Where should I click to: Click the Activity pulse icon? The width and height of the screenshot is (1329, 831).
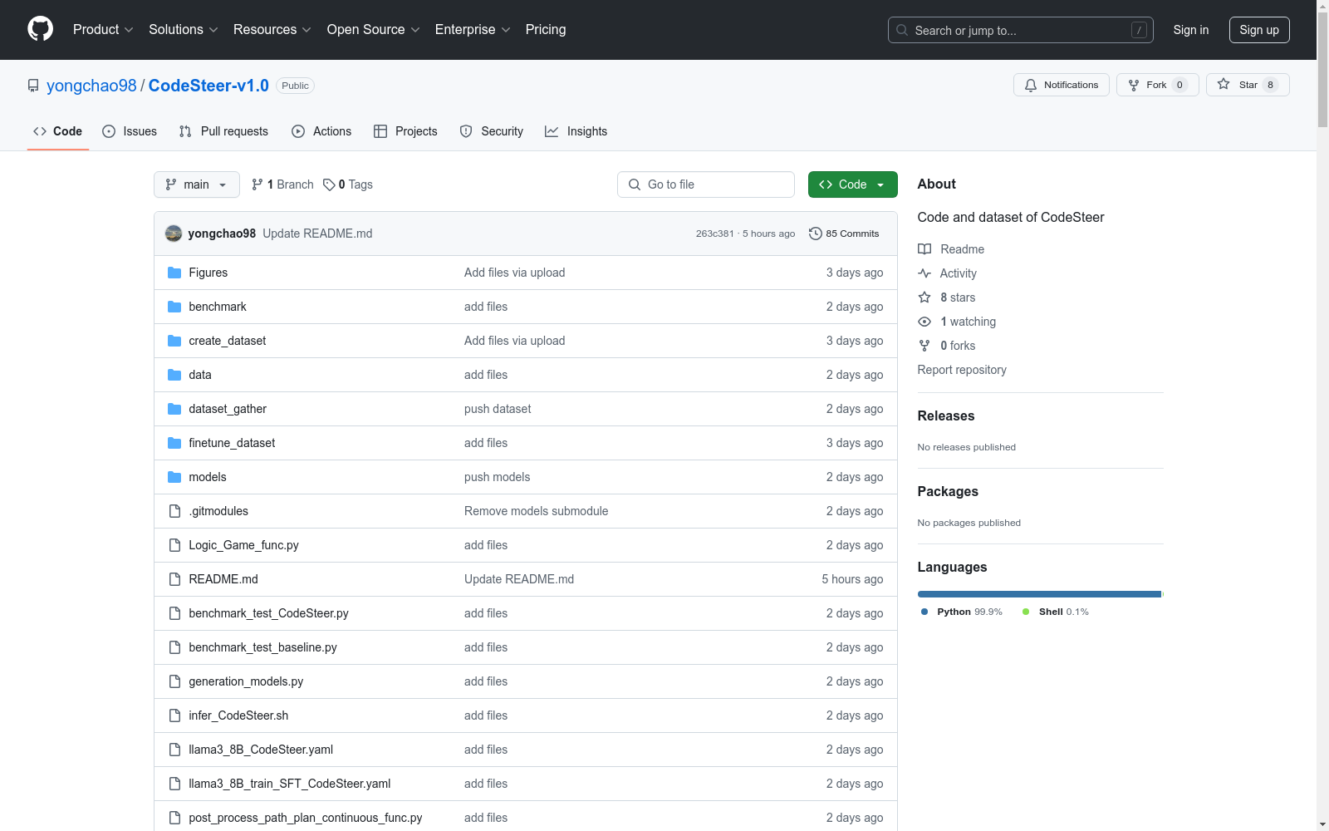pyautogui.click(x=924, y=273)
